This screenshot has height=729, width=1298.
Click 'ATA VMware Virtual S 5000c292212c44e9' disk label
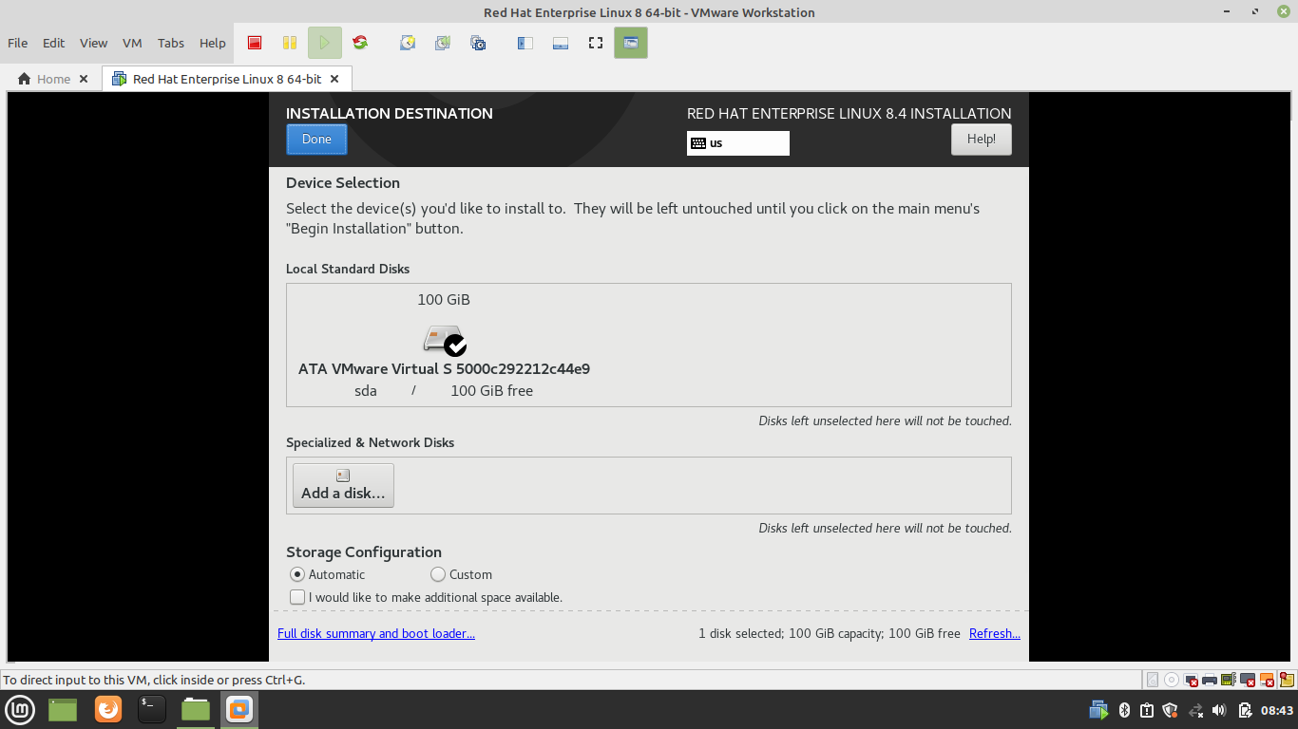pos(444,368)
